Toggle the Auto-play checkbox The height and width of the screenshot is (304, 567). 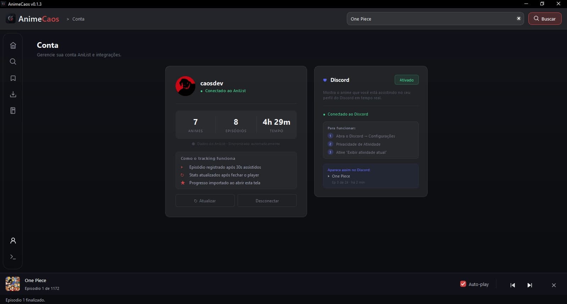(x=463, y=284)
